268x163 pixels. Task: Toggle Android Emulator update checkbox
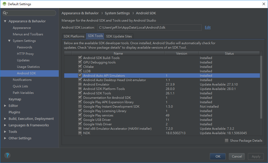tap(80, 84)
